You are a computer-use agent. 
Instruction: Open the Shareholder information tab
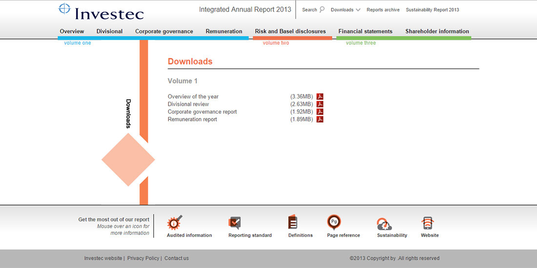[x=437, y=32]
